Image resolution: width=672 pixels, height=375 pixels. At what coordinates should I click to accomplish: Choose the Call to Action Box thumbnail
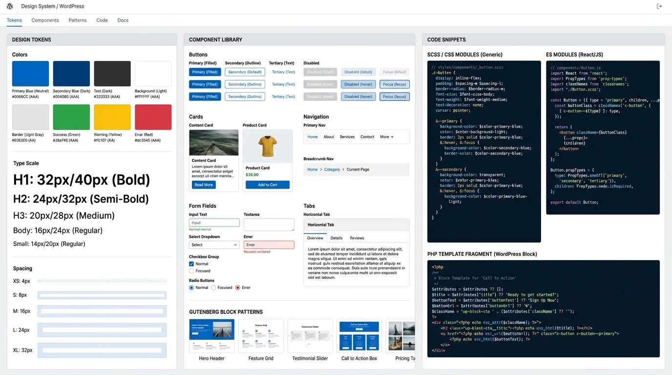359,336
